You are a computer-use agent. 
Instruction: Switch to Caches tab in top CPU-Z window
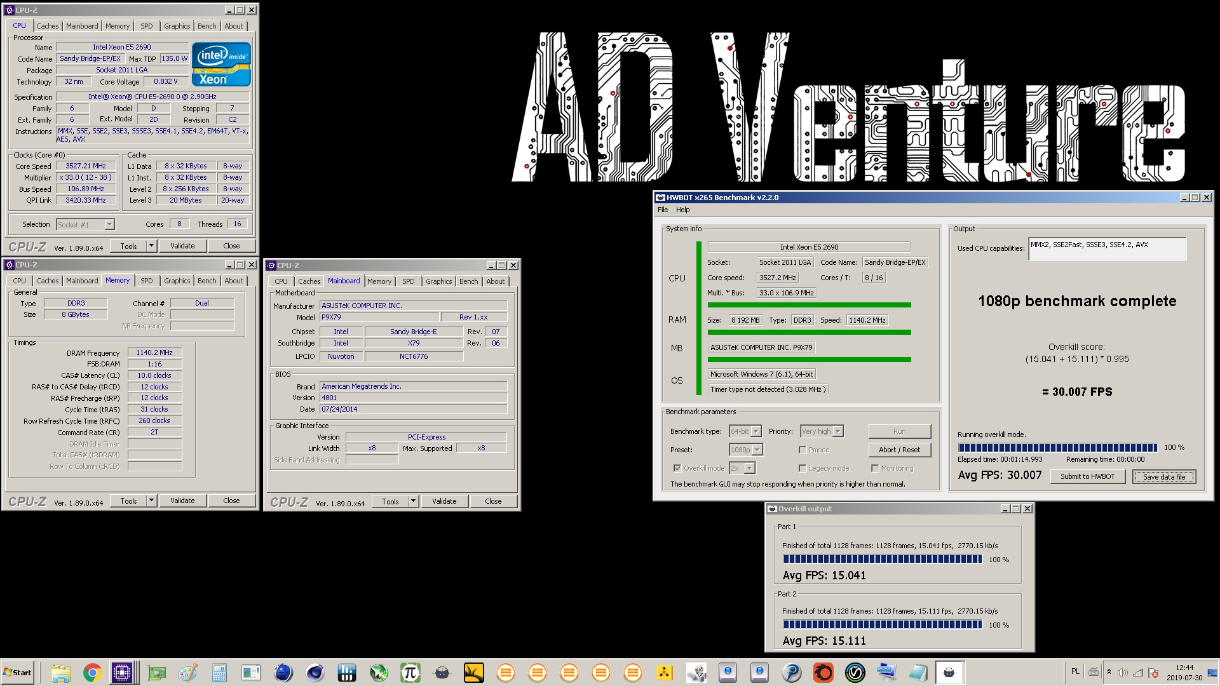[47, 26]
